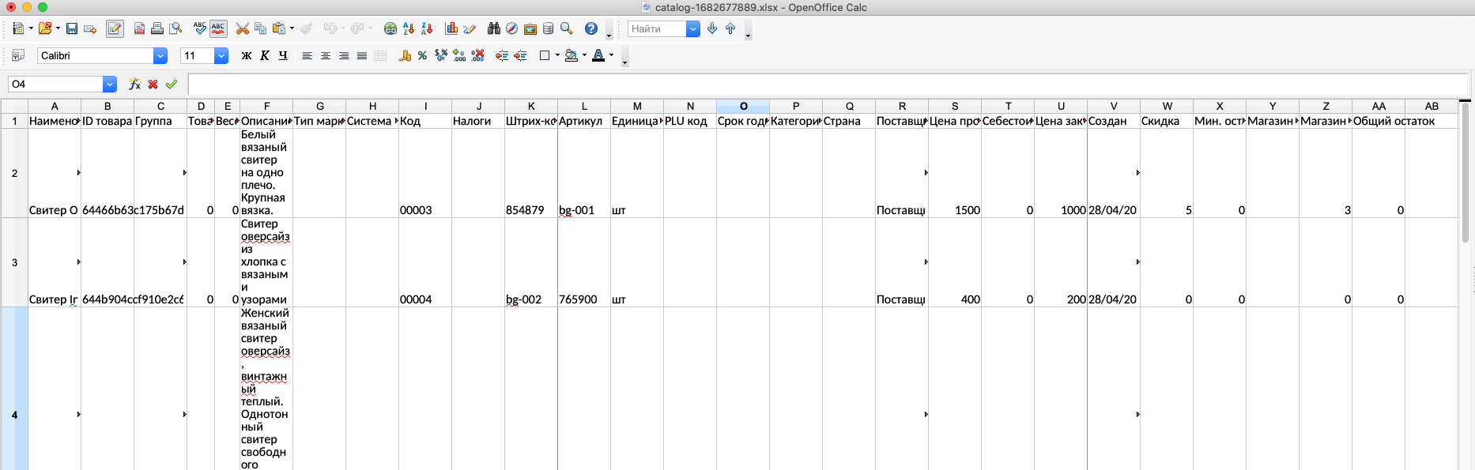Open the Function Wizard
This screenshot has height=470, width=1475.
(x=134, y=85)
